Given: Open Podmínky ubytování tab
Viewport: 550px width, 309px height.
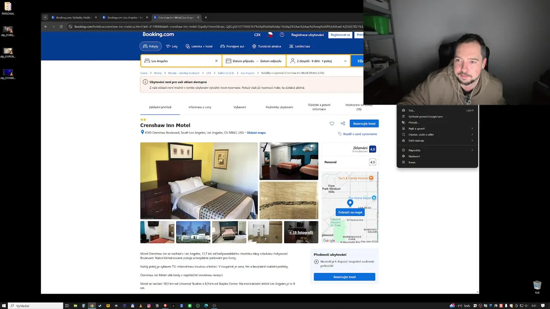Looking at the screenshot, I should (x=279, y=107).
